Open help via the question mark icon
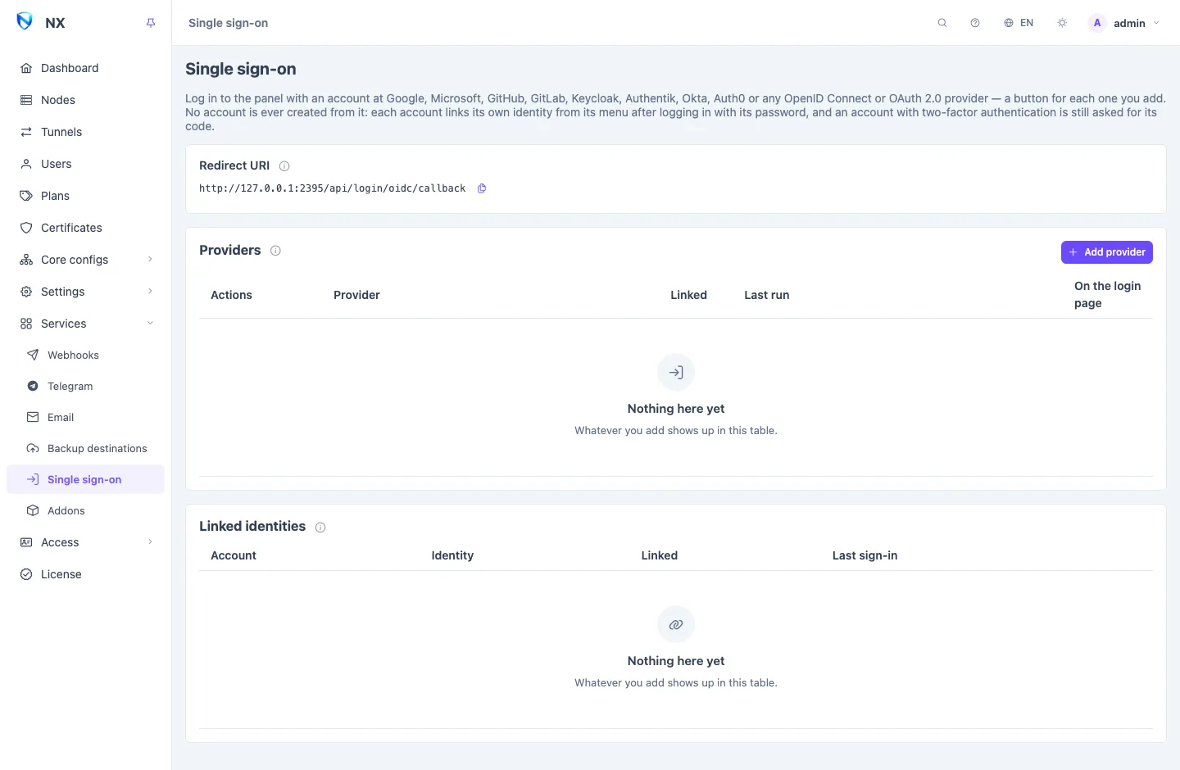 [x=975, y=23]
